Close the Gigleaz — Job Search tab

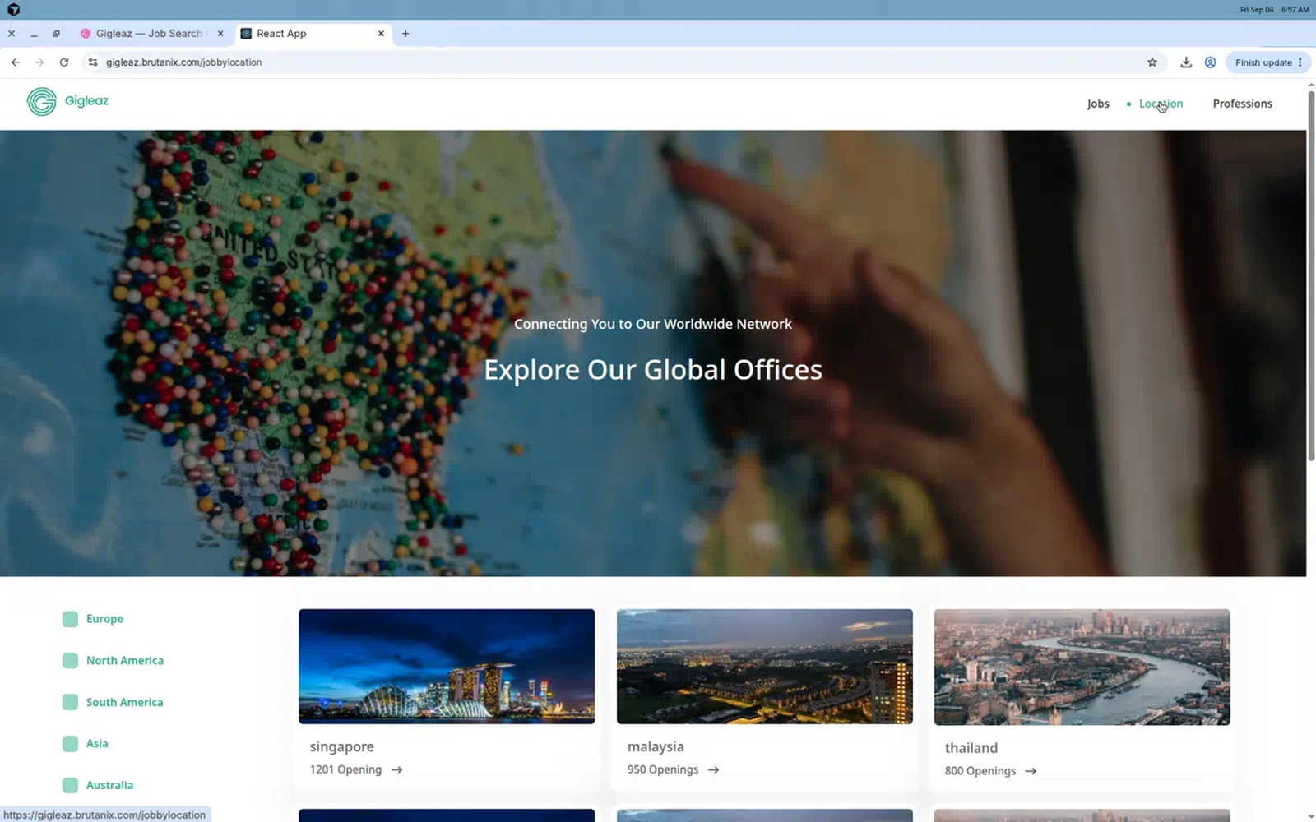[220, 34]
